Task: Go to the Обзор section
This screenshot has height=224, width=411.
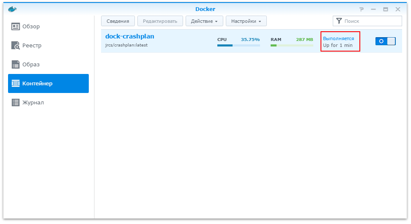Action: 49,27
